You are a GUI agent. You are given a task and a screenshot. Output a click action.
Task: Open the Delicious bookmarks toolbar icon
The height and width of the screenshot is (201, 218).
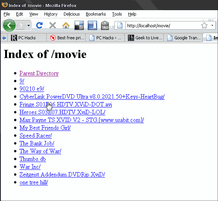tap(79, 25)
